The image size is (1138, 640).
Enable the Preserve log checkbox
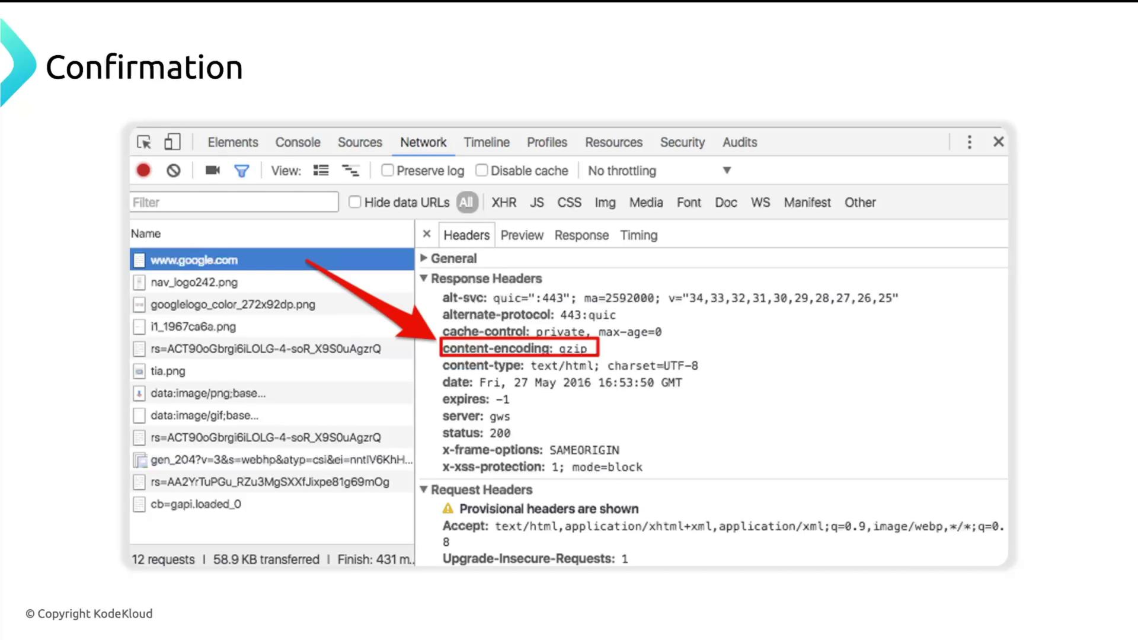[x=388, y=171]
